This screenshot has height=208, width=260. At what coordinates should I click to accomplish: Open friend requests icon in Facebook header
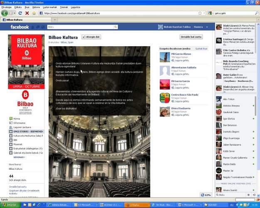pos(33,27)
